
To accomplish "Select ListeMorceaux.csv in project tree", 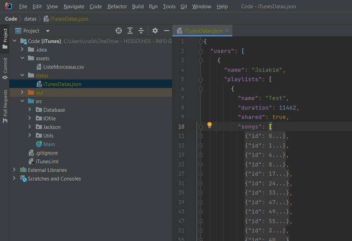I will 63,67.
